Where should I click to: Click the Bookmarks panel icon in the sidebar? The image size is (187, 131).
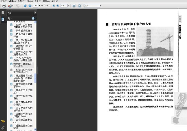point(3,19)
